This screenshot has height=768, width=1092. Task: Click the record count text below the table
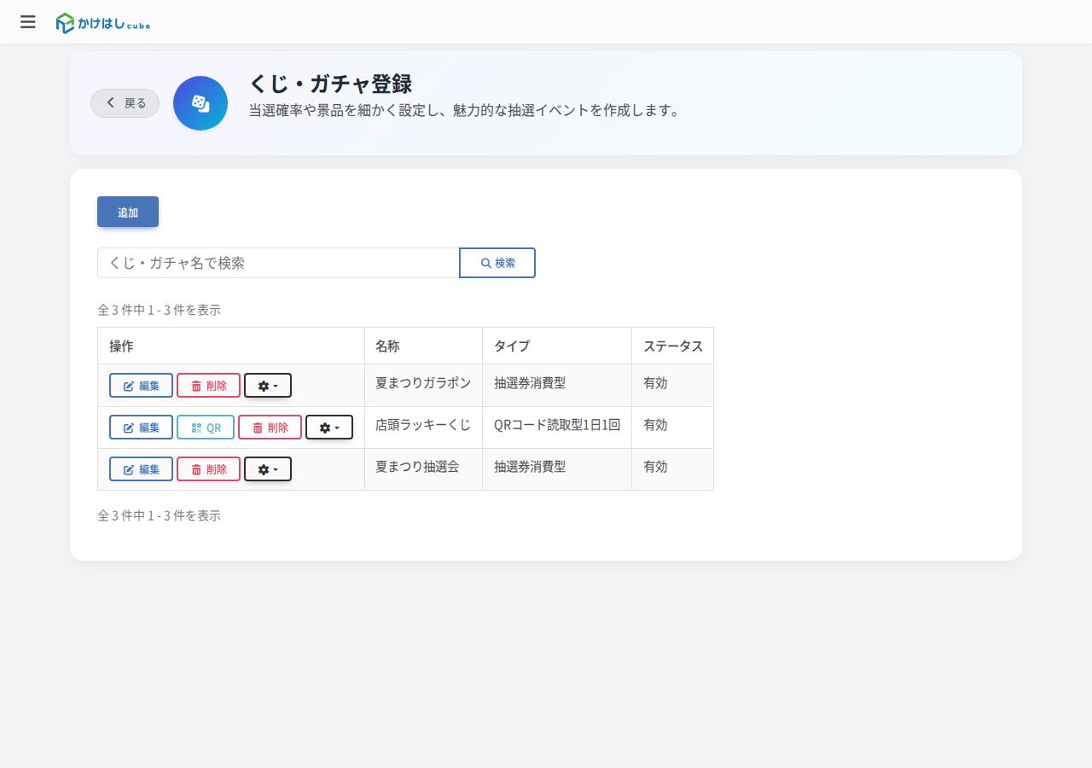coord(159,515)
